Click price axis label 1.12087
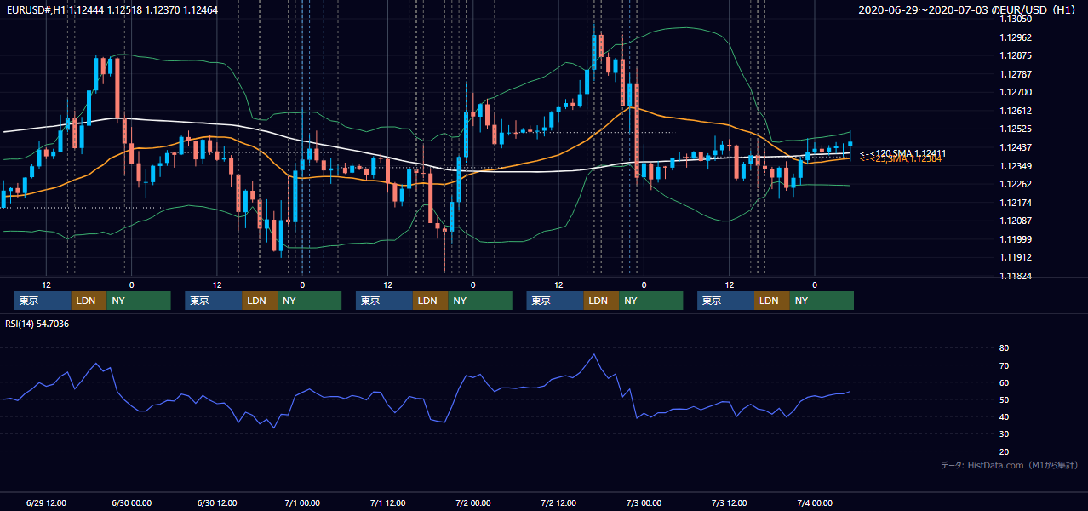1088x511 pixels. click(1016, 221)
